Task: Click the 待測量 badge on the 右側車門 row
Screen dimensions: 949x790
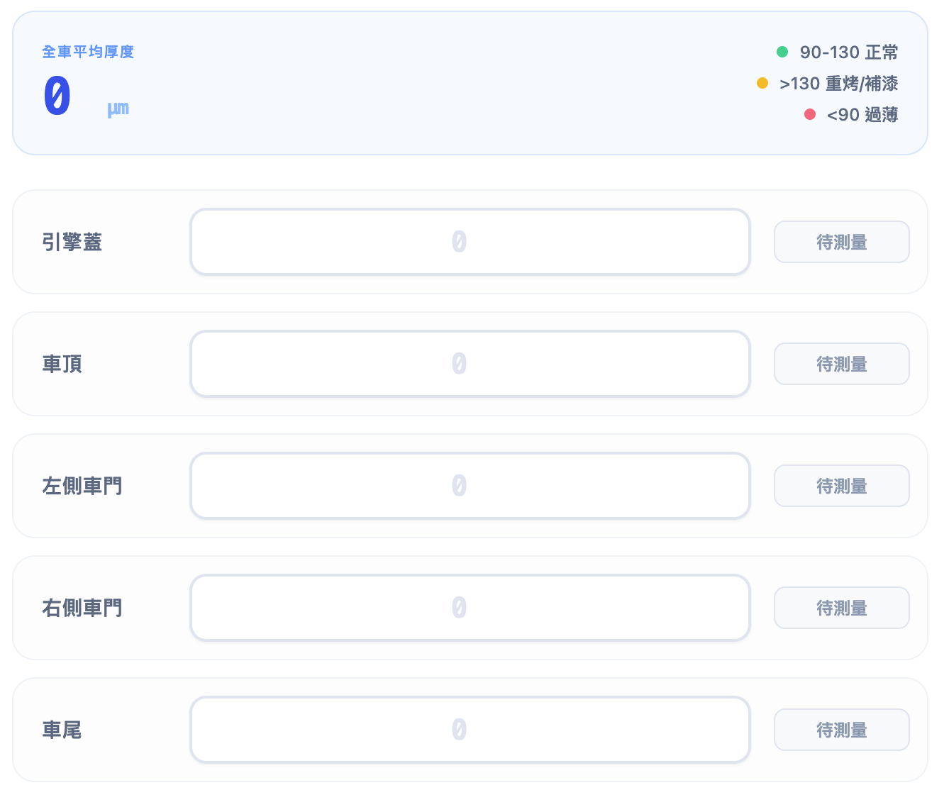Action: tap(841, 608)
